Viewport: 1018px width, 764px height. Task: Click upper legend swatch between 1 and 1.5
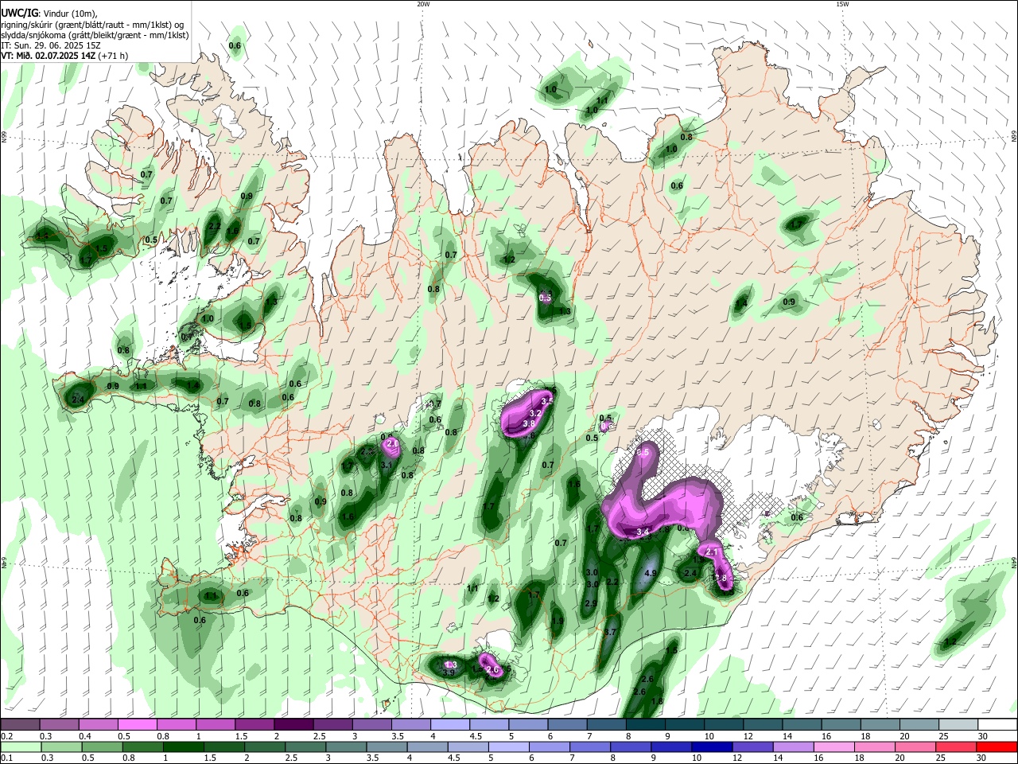[x=216, y=725]
